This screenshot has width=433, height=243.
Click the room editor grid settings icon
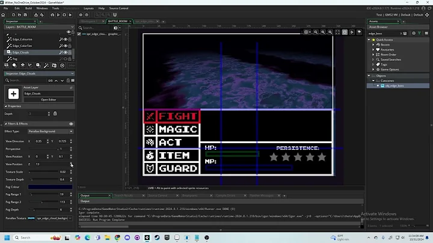[x=306, y=32]
